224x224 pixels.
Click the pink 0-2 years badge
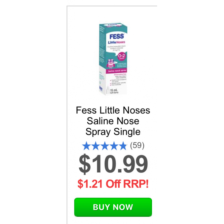coord(121,56)
